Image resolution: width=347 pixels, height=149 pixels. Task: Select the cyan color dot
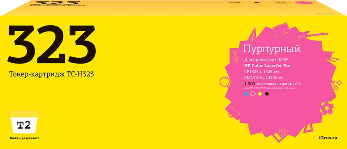pyautogui.click(x=245, y=94)
